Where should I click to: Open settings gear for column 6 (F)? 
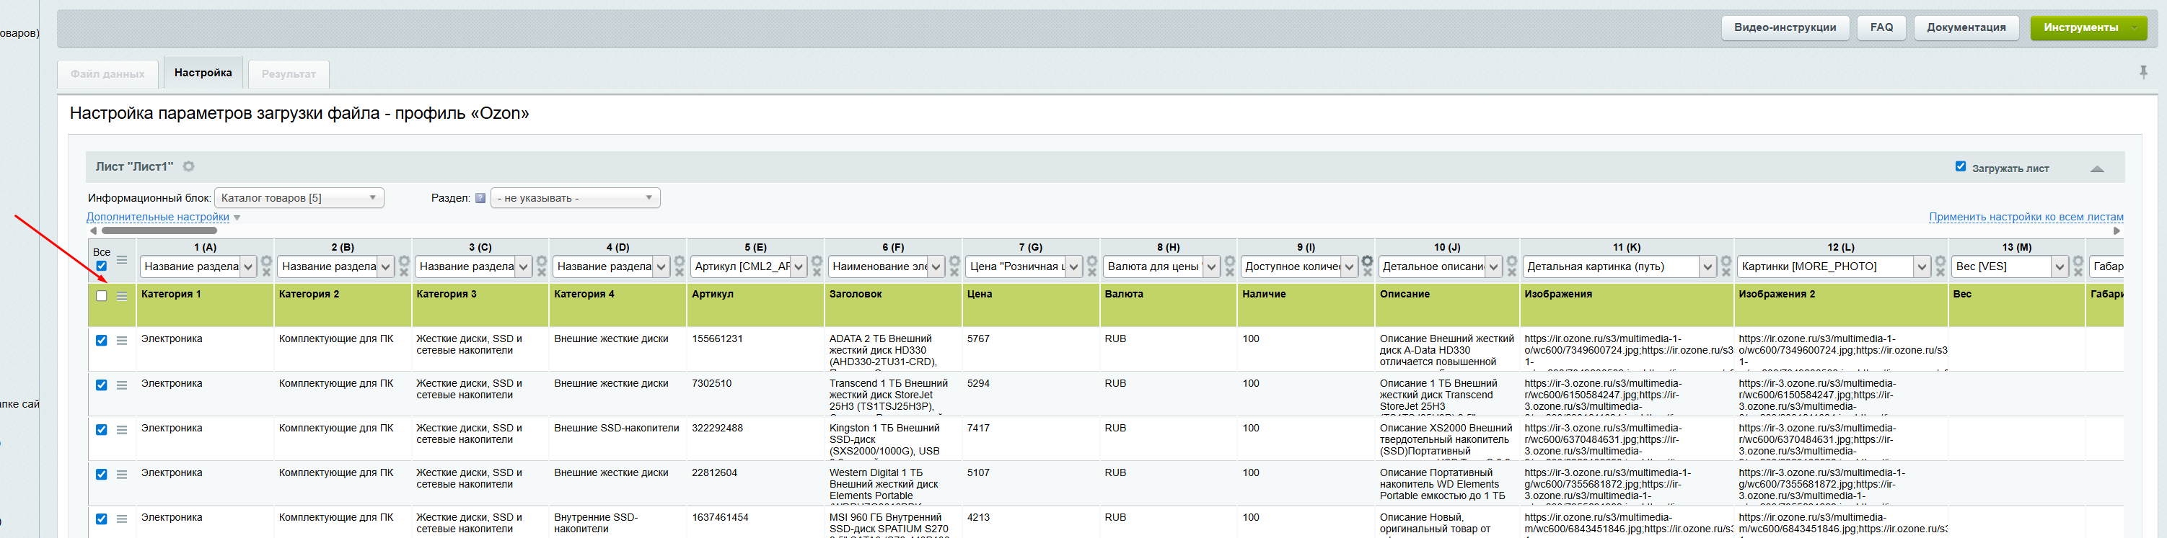[x=954, y=260]
